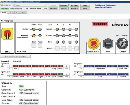Click the laser Error LED for channel C
The width and height of the screenshot is (130, 105).
(x=70, y=42)
